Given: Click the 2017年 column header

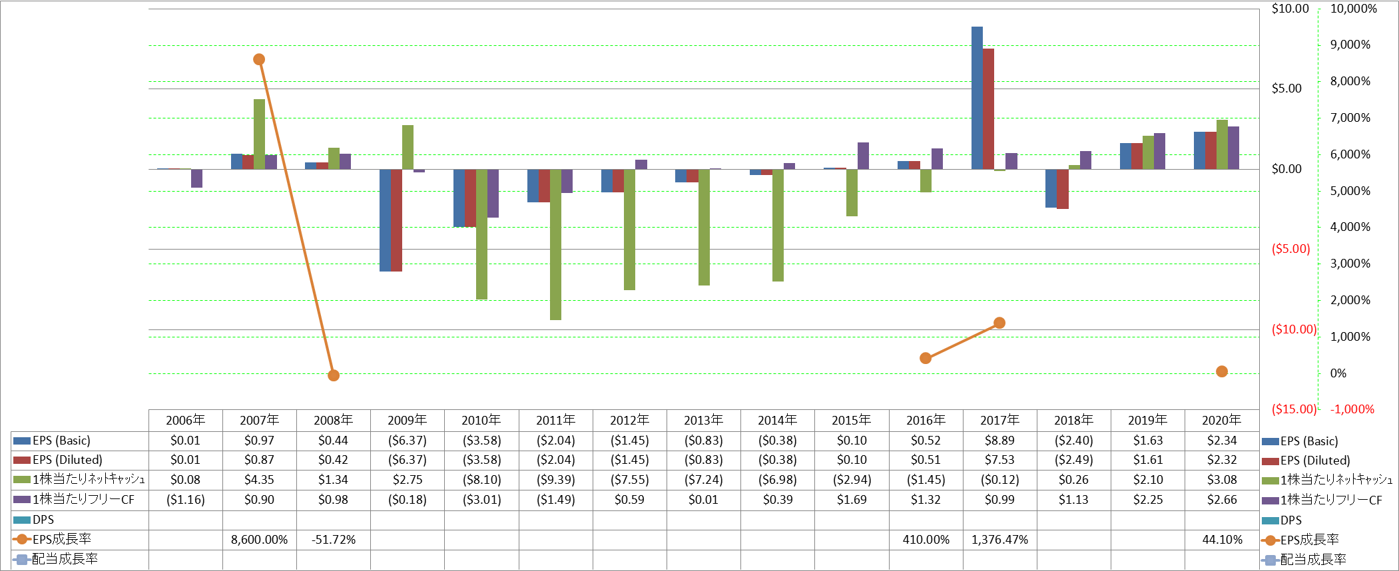Looking at the screenshot, I should (999, 421).
